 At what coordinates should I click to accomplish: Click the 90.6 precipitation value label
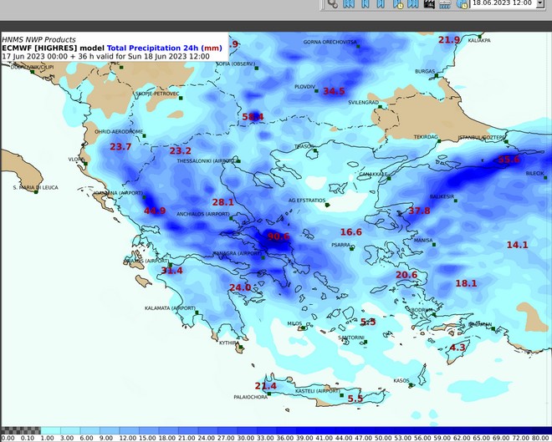pyautogui.click(x=278, y=236)
